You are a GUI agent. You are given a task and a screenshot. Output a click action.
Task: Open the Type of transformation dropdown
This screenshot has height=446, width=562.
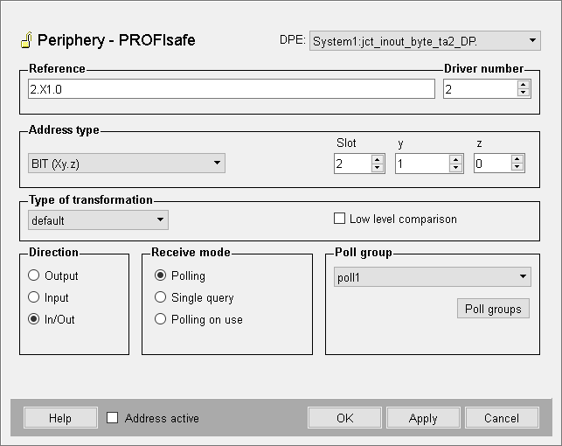[98, 220]
